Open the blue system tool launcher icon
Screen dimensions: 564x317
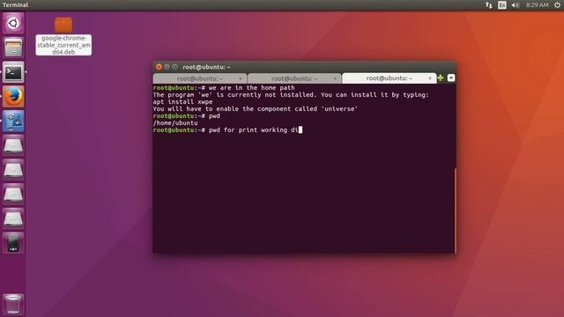click(x=13, y=122)
